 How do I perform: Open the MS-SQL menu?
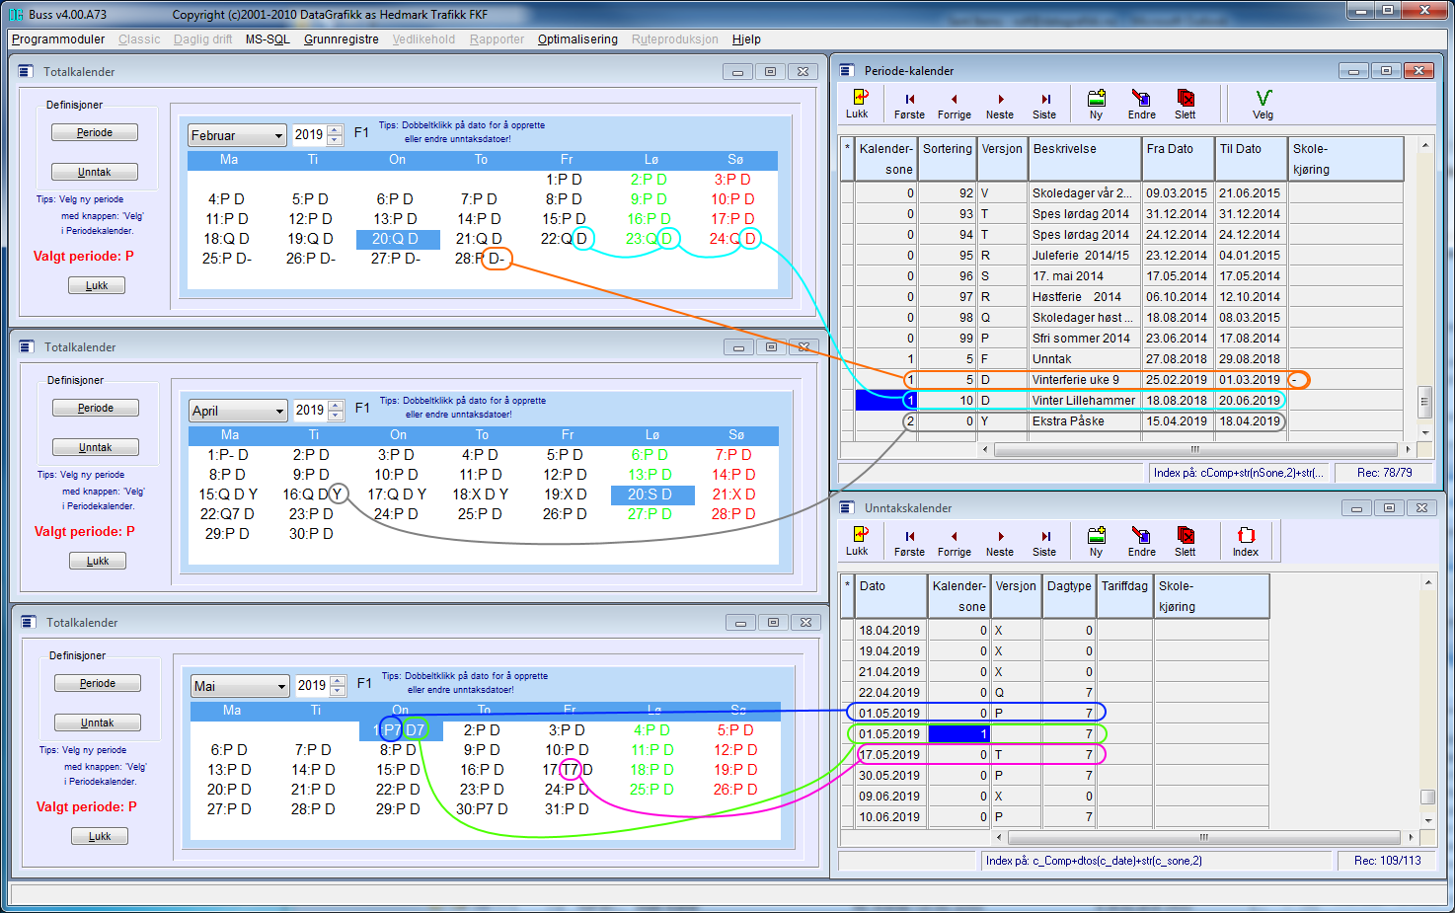268,39
